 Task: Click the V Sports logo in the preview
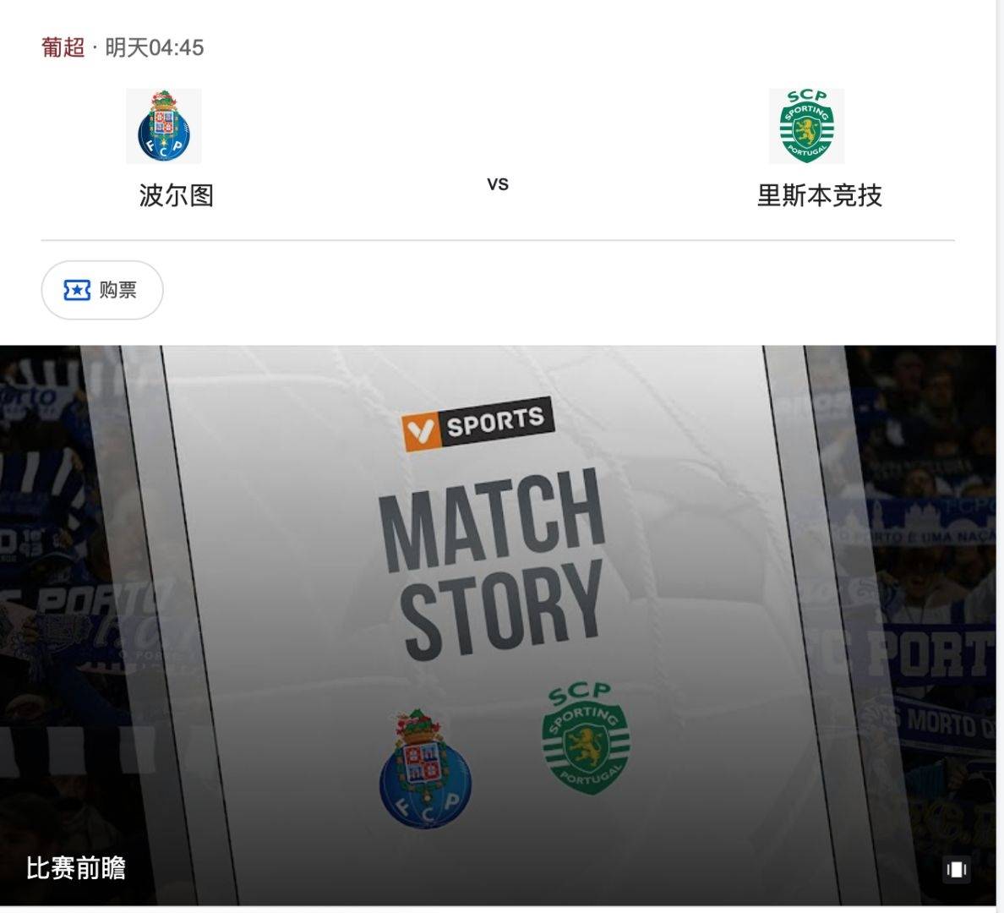click(x=477, y=424)
